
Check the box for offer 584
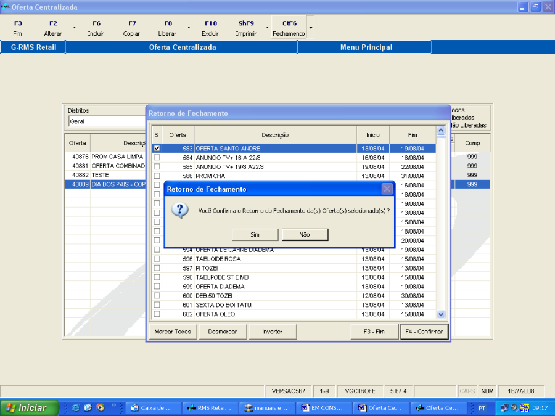click(x=157, y=157)
